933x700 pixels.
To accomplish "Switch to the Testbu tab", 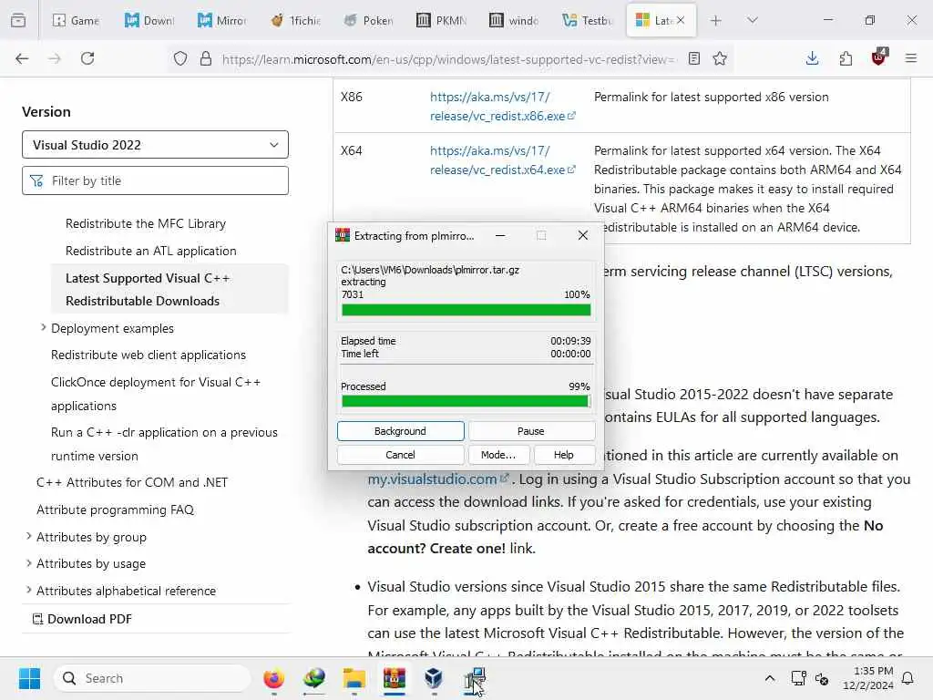I will pyautogui.click(x=587, y=20).
